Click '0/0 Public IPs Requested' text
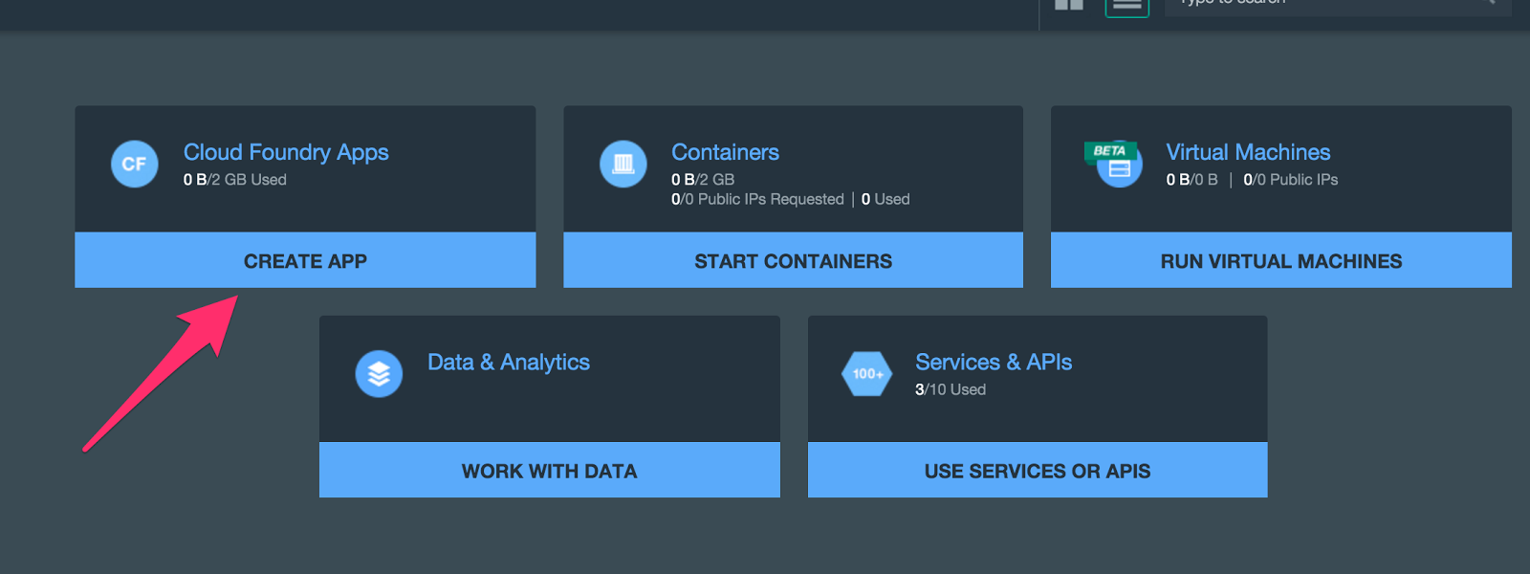The image size is (1530, 574). click(x=757, y=199)
